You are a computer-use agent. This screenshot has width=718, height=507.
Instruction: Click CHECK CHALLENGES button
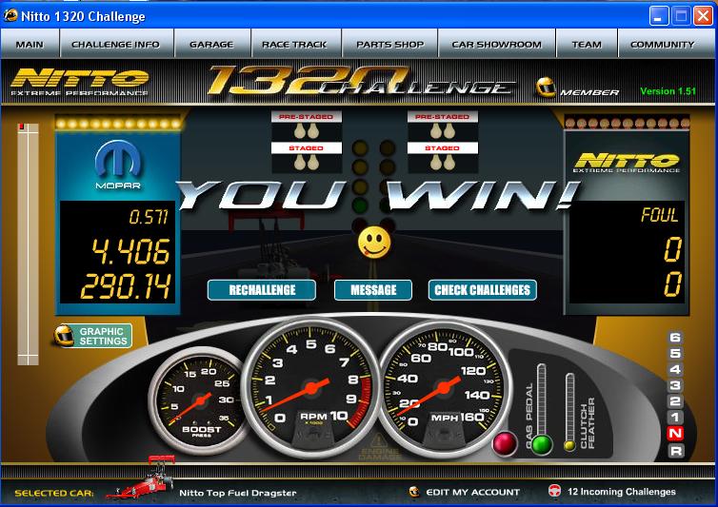tap(482, 290)
